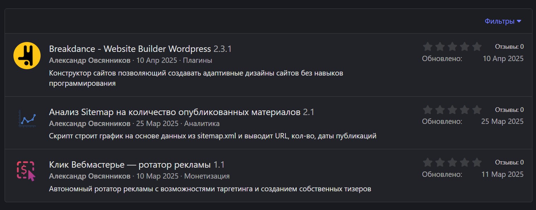Image resolution: width=536 pixels, height=210 pixels.
Task: Open the Монетизация category link
Action: tap(207, 176)
